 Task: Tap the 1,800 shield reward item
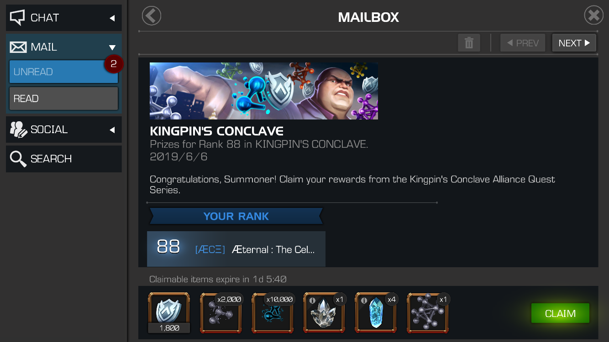tap(169, 313)
